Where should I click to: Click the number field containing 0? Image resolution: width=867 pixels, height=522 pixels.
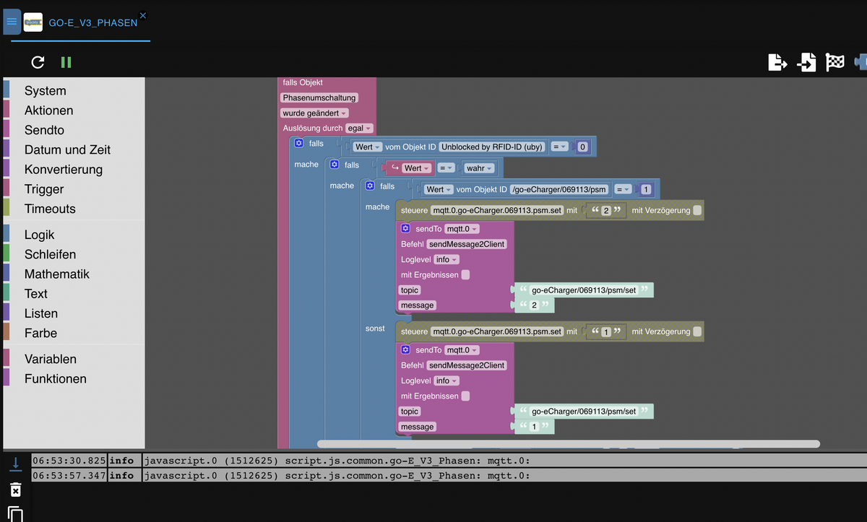[x=582, y=147]
